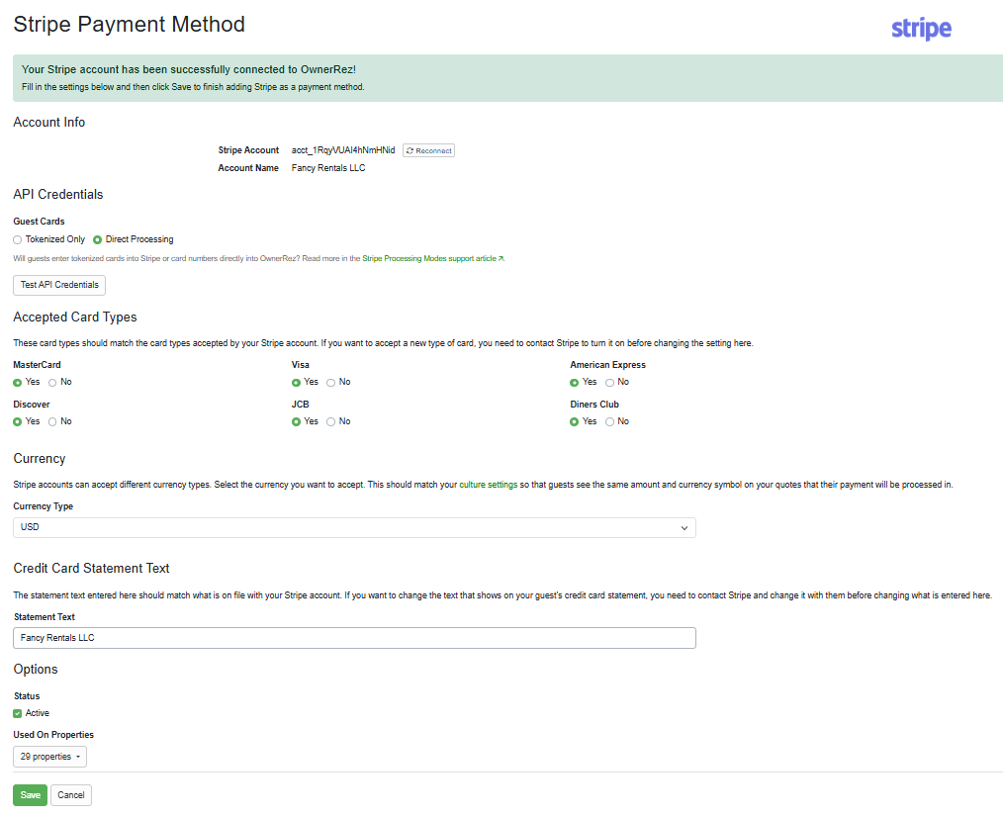Image resolution: width=1003 pixels, height=817 pixels.
Task: Set Visa to Yes
Action: click(296, 383)
